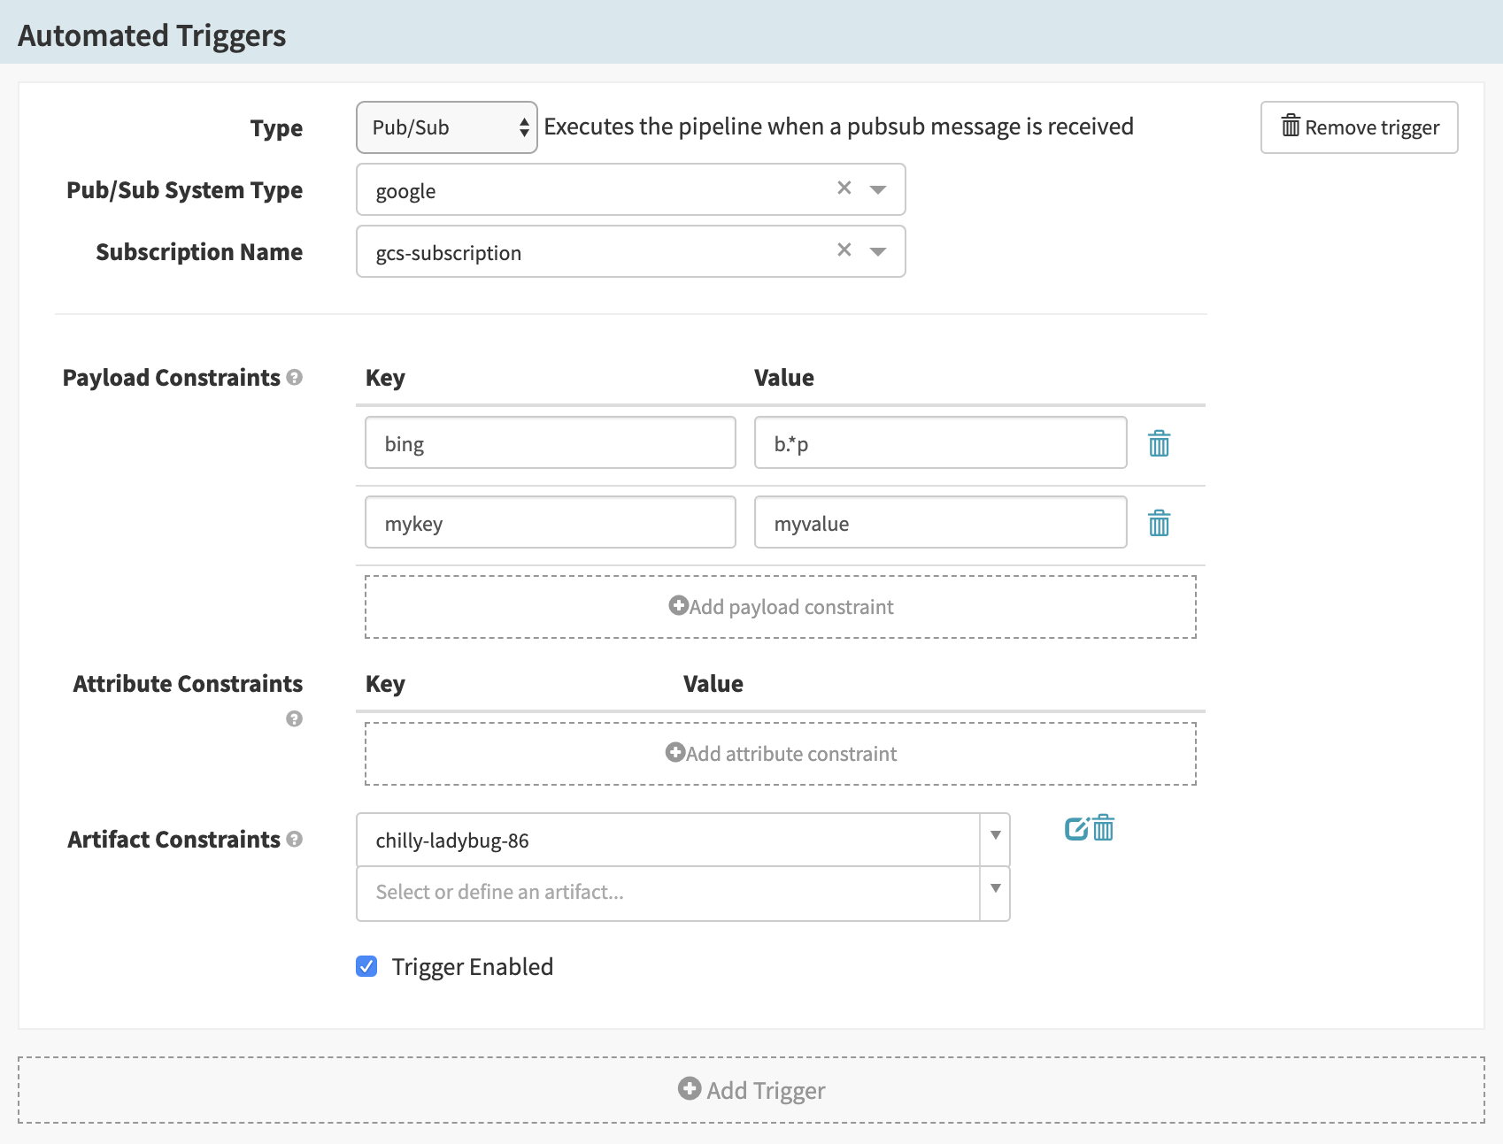The width and height of the screenshot is (1503, 1144).
Task: Add payload constraint
Action: (781, 607)
